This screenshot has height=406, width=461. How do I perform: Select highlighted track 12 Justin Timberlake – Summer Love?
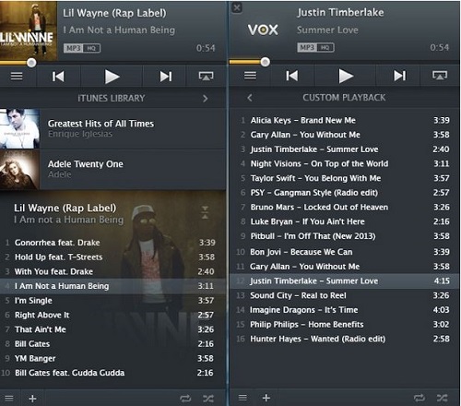(345, 281)
